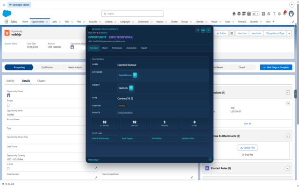Switch to the Impact tab in OrgSight
299x187 pixels.
tap(144, 48)
